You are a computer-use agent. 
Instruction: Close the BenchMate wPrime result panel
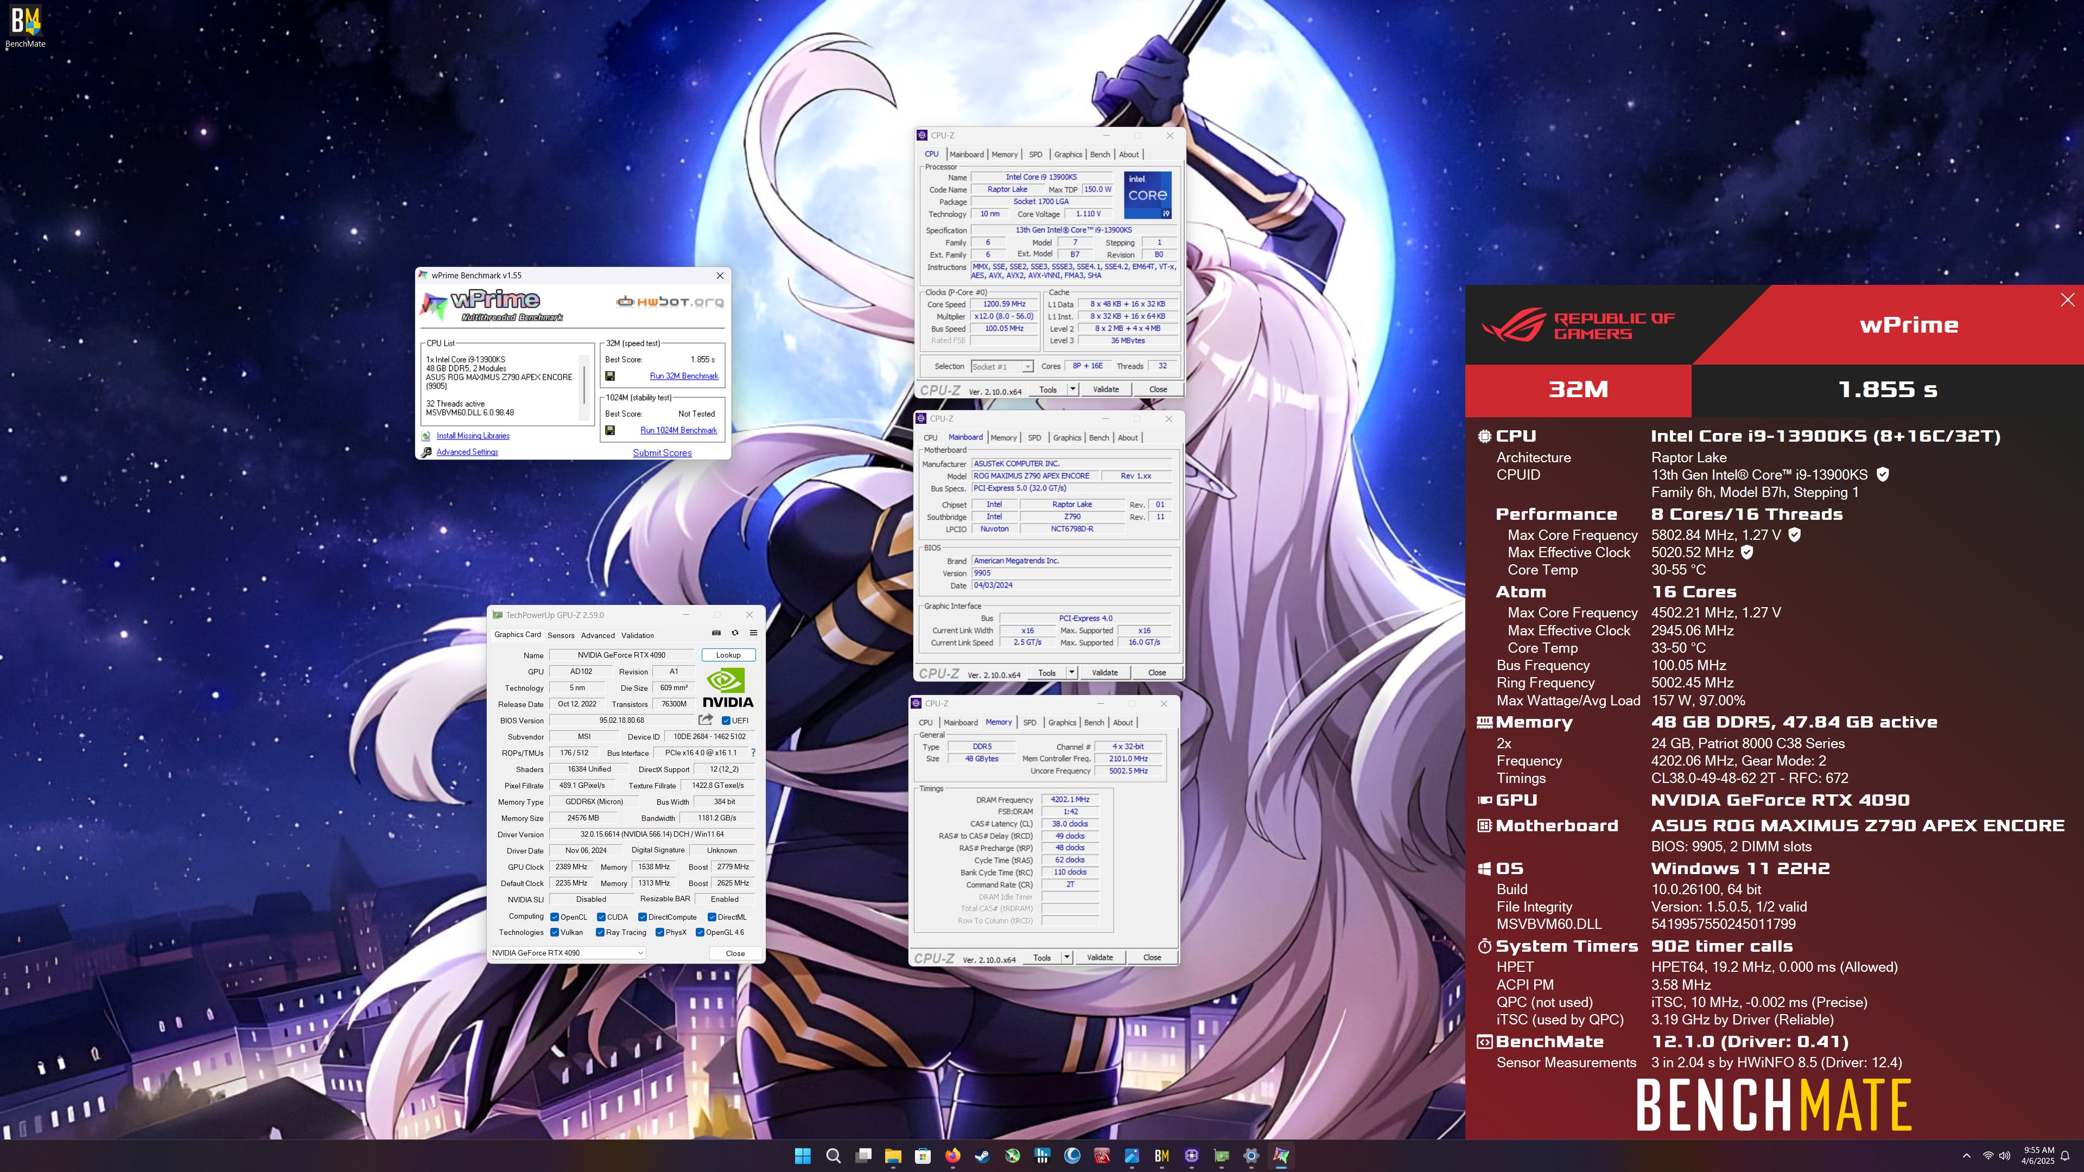coord(2067,300)
